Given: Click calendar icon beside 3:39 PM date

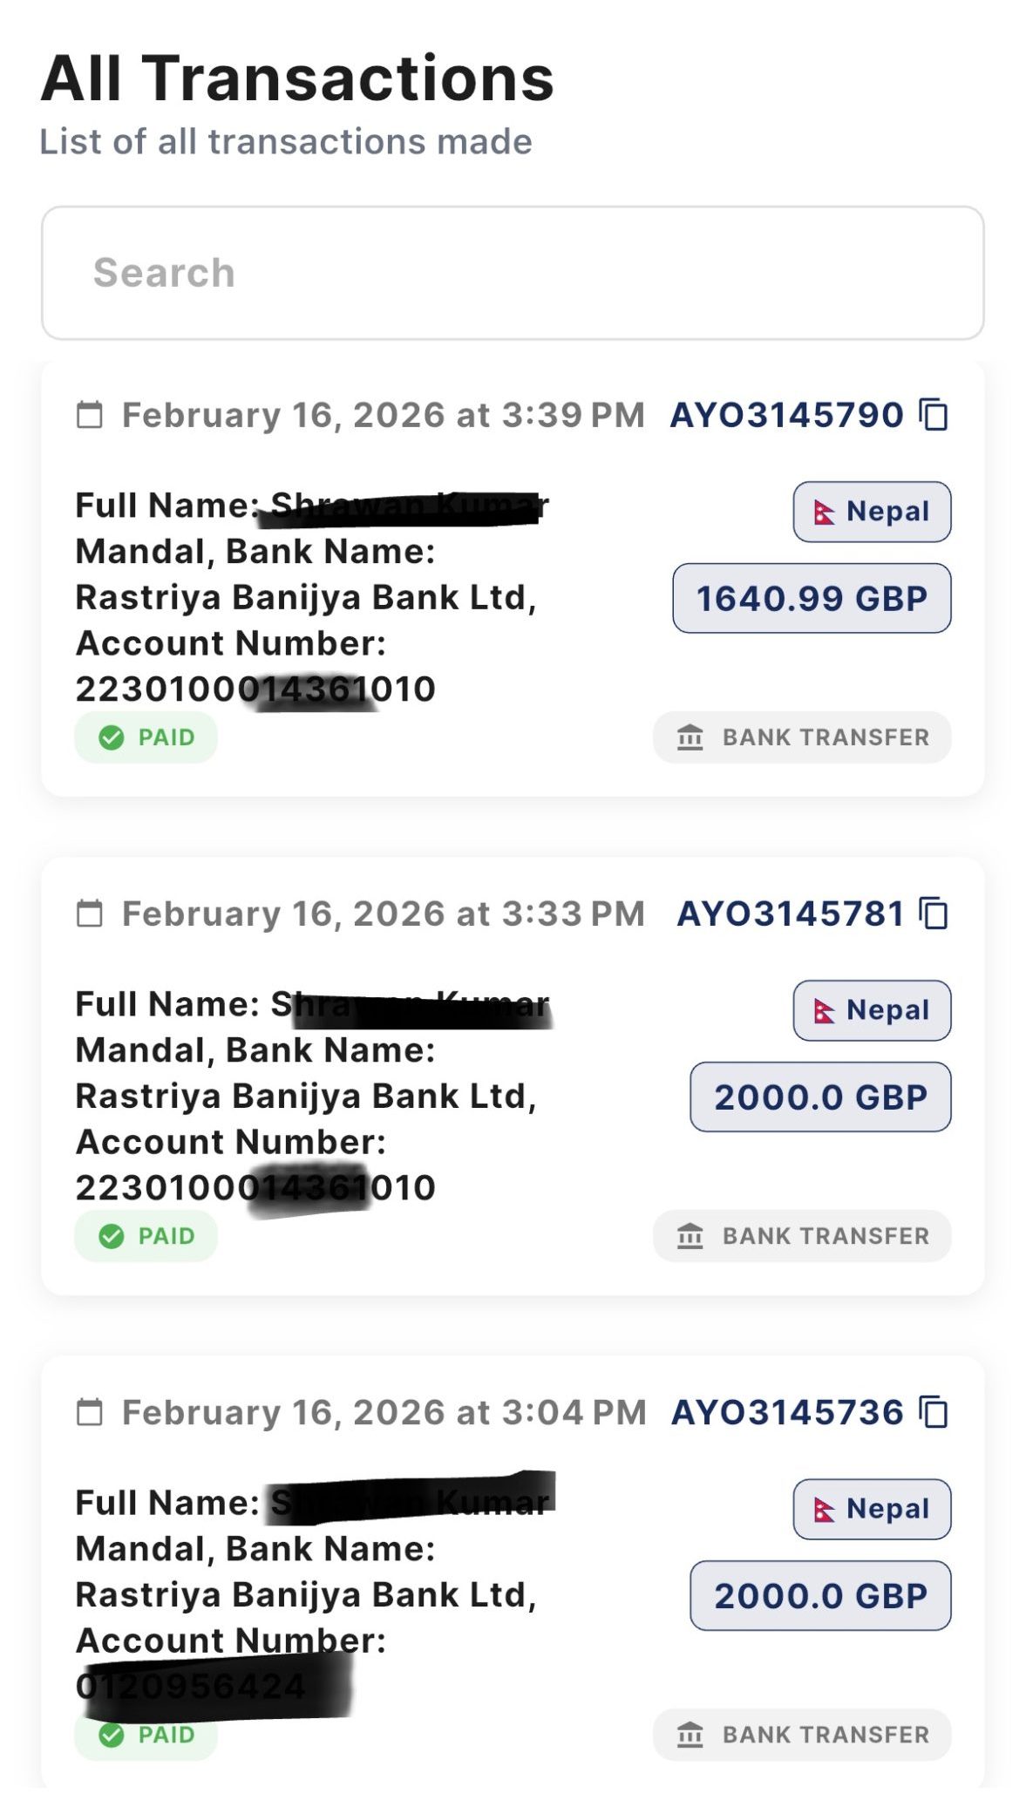Looking at the screenshot, I should click(89, 415).
